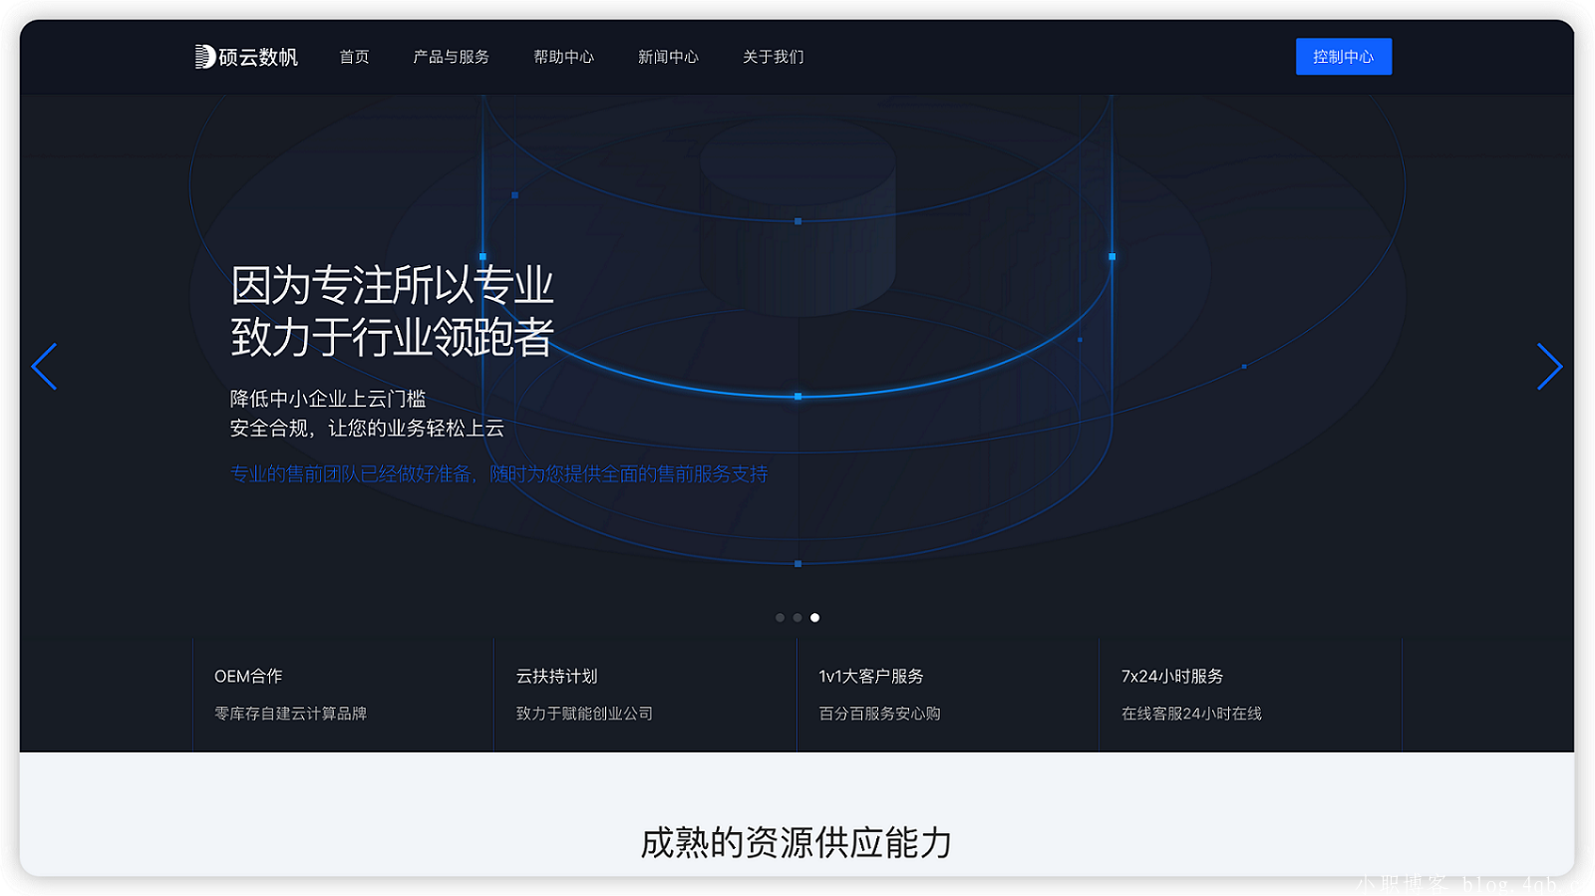Go to previous slide with left arrow
The height and width of the screenshot is (896, 1595).
point(44,367)
